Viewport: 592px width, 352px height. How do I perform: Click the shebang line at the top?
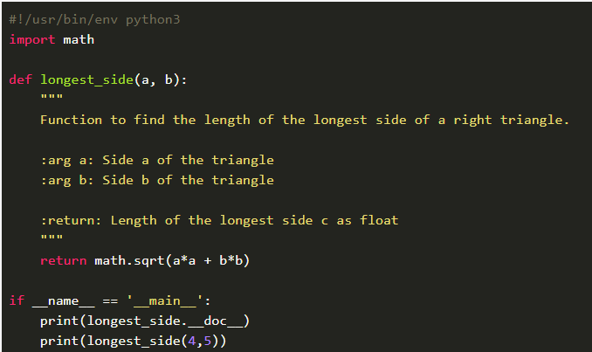94,19
